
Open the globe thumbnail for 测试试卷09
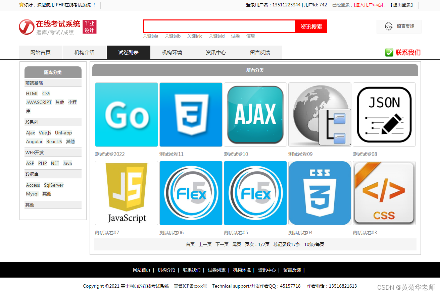tap(320, 115)
